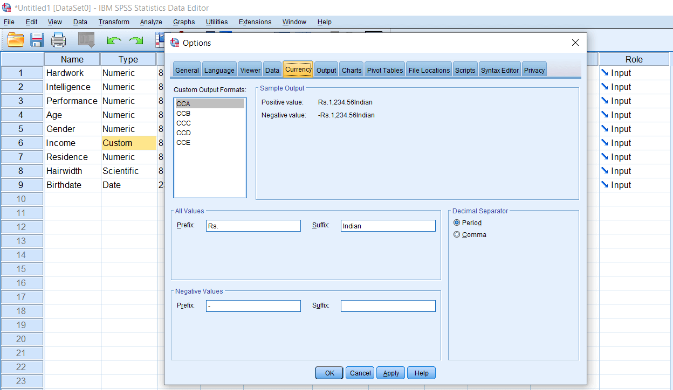Switch to the Language tab

pyautogui.click(x=219, y=70)
